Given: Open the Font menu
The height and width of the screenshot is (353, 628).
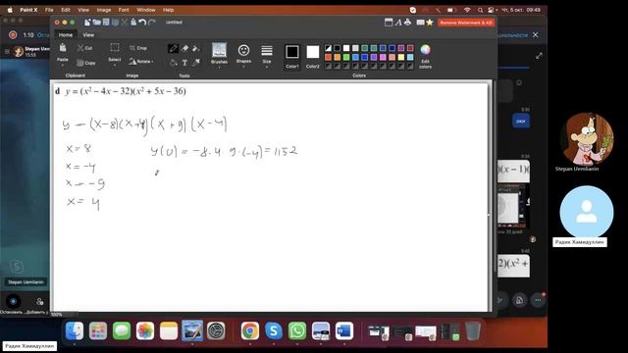Looking at the screenshot, I should tap(124, 10).
